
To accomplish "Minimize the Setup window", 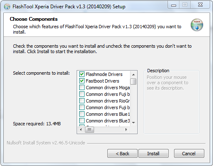I will (174, 5).
